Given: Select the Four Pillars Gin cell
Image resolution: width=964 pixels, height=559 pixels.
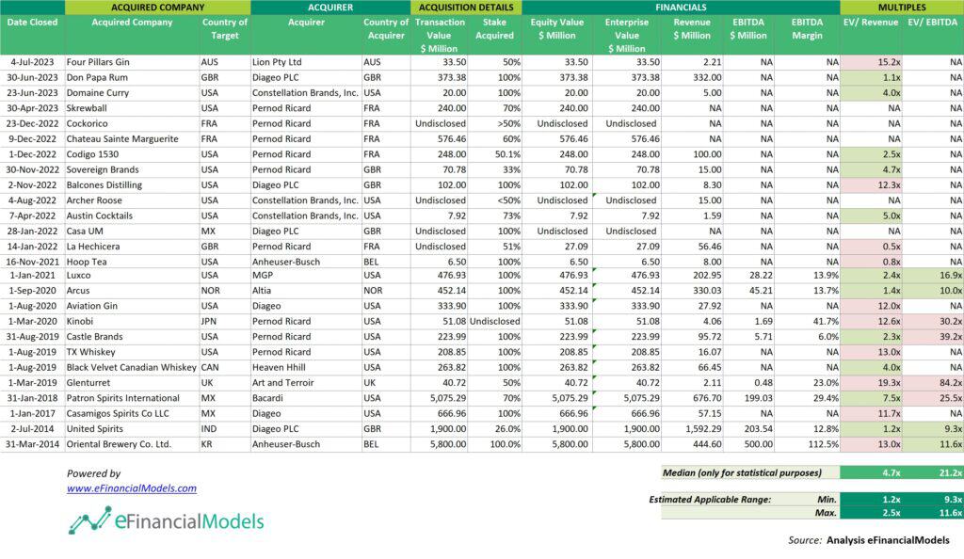Looking at the screenshot, I should [x=132, y=62].
